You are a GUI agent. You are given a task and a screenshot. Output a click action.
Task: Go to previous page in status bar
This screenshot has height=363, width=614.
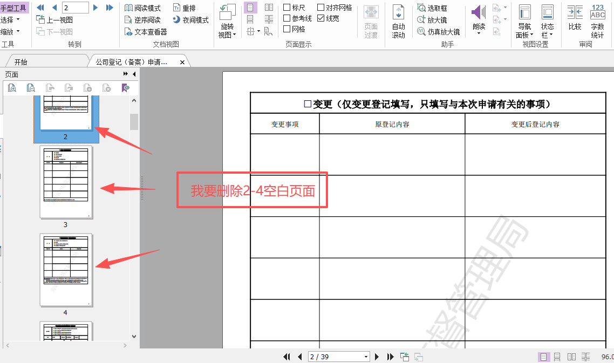tap(300, 357)
